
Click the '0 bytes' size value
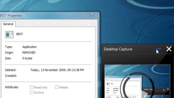point(27,58)
